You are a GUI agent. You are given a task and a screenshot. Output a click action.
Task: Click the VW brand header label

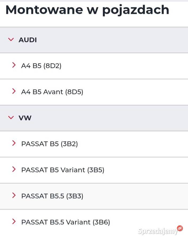tap(25, 118)
